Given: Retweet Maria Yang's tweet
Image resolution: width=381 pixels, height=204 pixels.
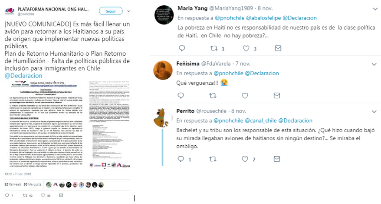Looking at the screenshot, I should (214, 48).
